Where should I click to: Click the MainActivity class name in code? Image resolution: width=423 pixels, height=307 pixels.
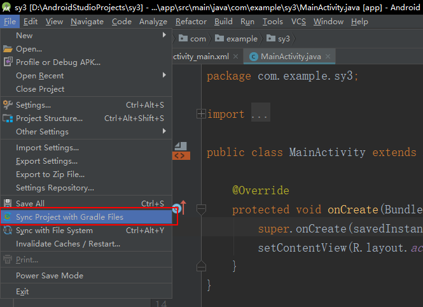click(327, 152)
